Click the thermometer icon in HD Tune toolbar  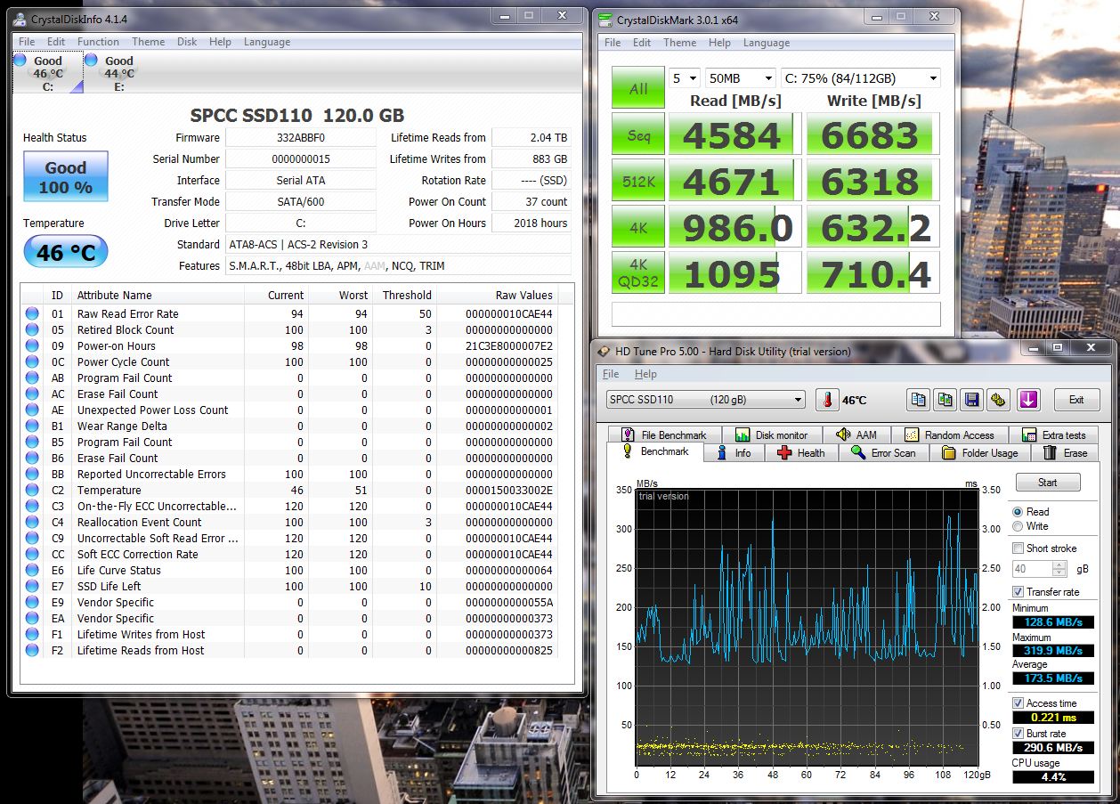click(x=827, y=400)
